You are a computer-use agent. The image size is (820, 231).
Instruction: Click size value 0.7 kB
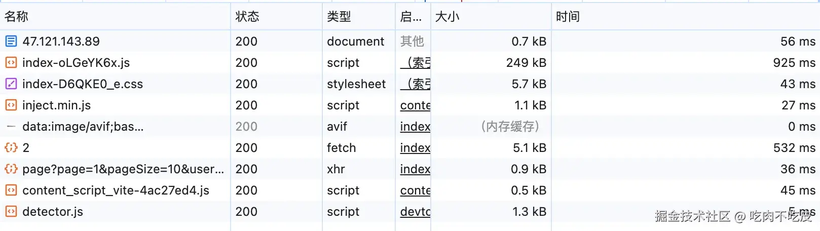(x=529, y=41)
